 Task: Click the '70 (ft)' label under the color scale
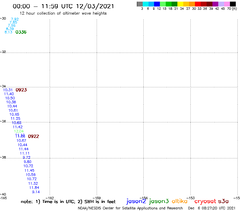232,8
